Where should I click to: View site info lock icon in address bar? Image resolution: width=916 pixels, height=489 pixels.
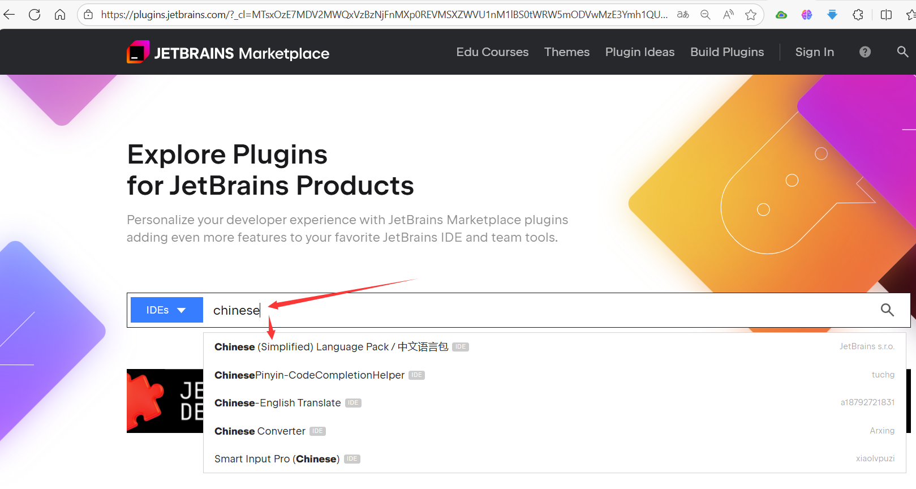coord(89,15)
